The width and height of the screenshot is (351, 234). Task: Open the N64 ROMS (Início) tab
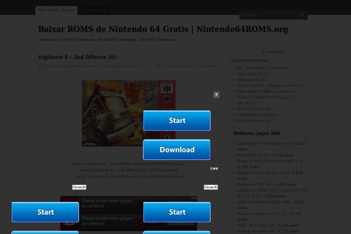[56, 11]
